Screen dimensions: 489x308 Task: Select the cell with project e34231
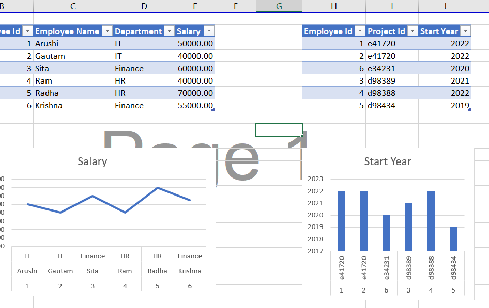click(x=392, y=68)
